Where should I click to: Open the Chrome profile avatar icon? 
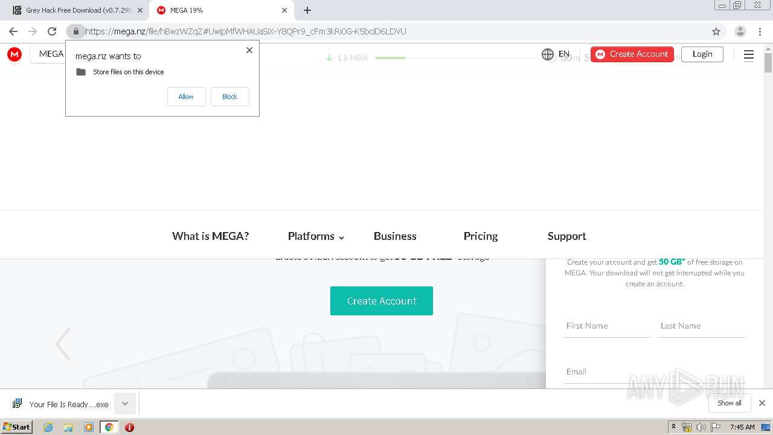(x=740, y=31)
